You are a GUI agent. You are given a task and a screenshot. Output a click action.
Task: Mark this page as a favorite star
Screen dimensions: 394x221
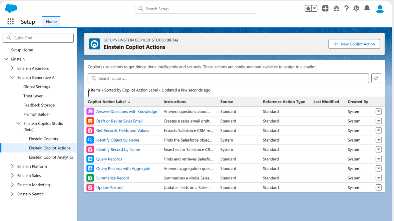click(x=309, y=8)
